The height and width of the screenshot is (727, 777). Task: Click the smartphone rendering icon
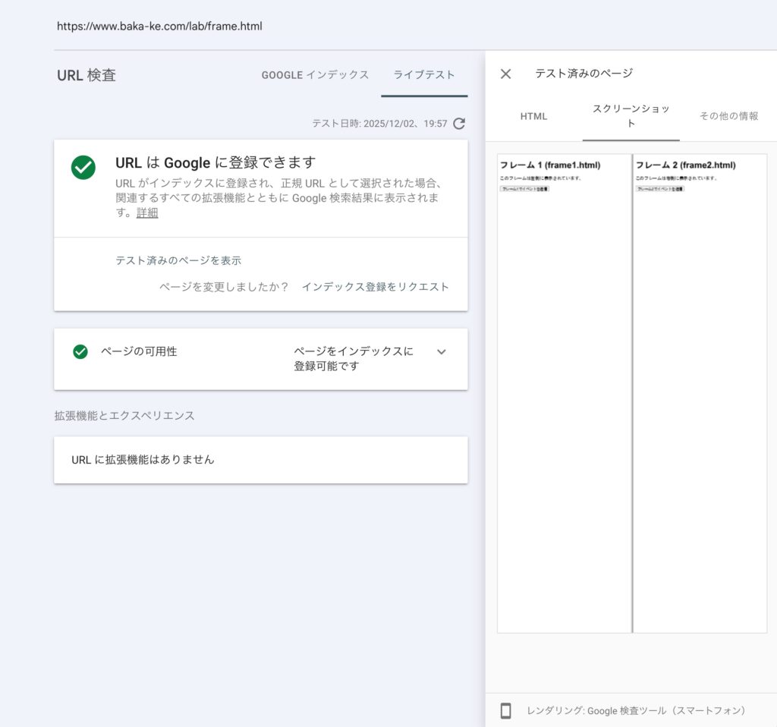(506, 711)
